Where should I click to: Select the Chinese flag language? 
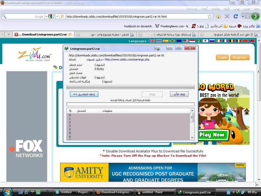pyautogui.click(x=245, y=41)
